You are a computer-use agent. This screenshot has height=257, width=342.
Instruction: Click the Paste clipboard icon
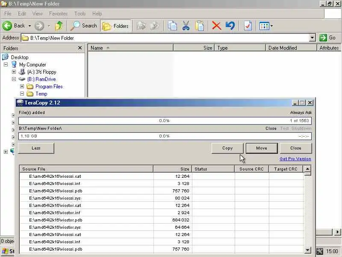click(x=200, y=26)
